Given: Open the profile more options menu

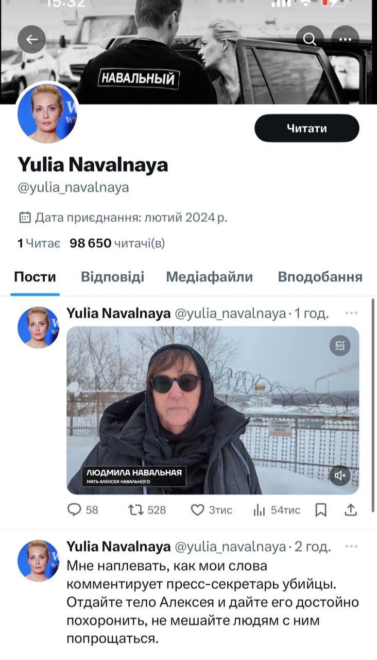Looking at the screenshot, I should 345,40.
